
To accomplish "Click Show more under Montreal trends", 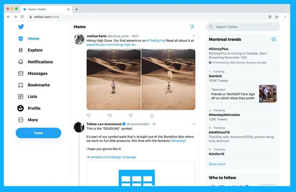I will pos(217,164).
